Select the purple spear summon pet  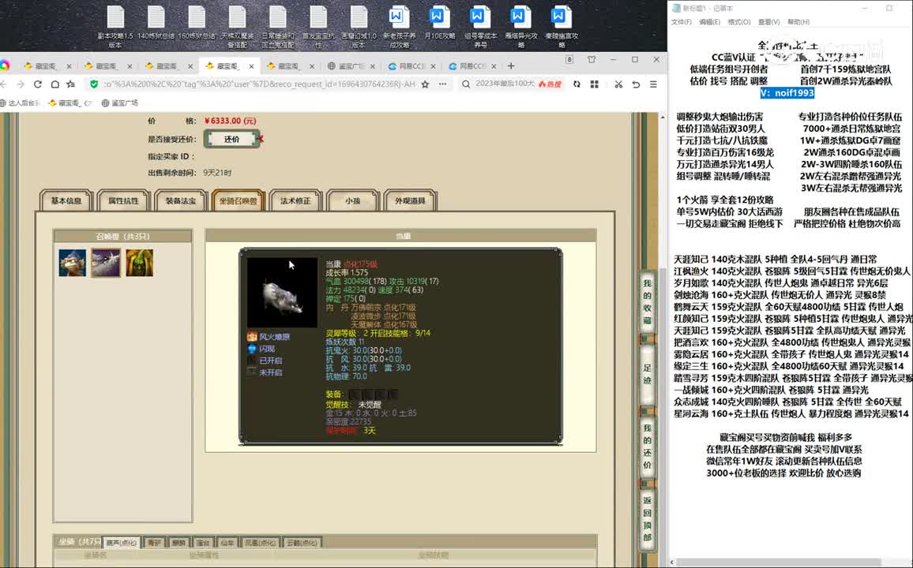pyautogui.click(x=105, y=263)
